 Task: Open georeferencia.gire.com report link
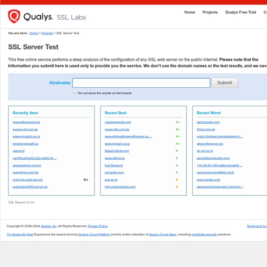tap(213, 158)
